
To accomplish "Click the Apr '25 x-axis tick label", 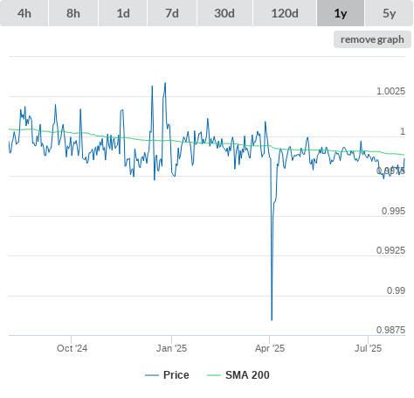I will 270,348.
